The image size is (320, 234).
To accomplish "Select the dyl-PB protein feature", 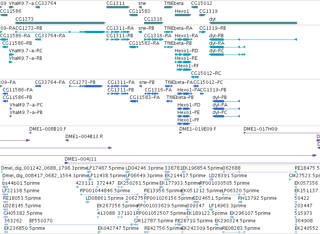I will [x=226, y=101].
